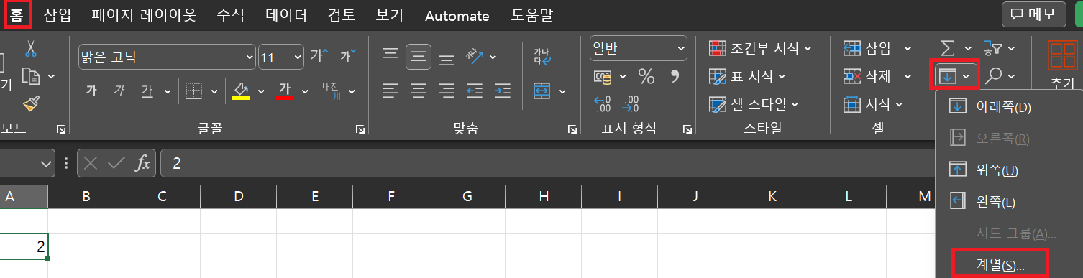
Task: Decrease font size with smaller 가 icon
Action: point(348,55)
